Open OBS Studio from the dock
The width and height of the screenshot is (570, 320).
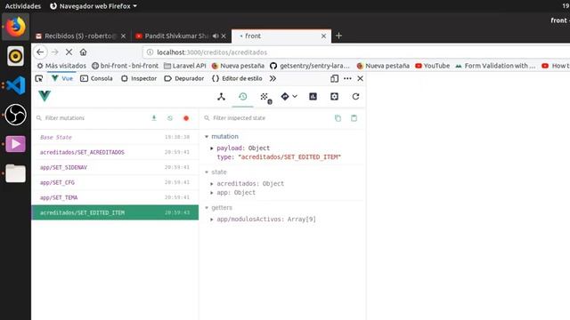click(15, 115)
